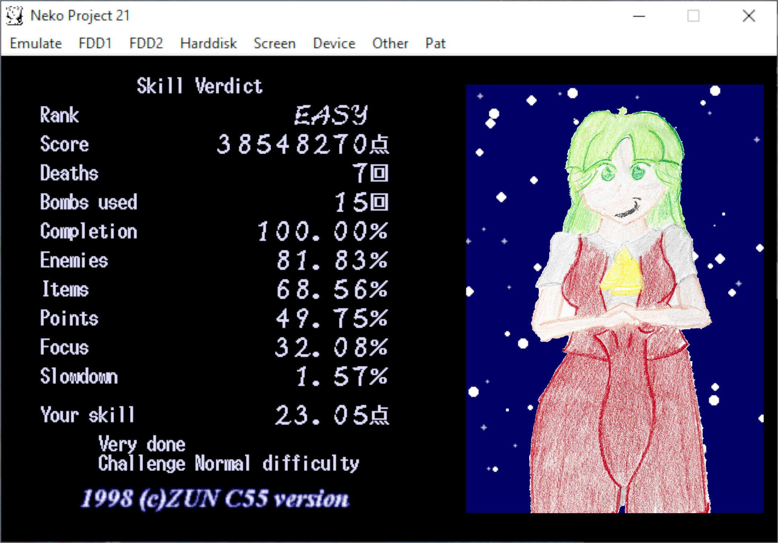Click the score value 38548270

[x=303, y=144]
